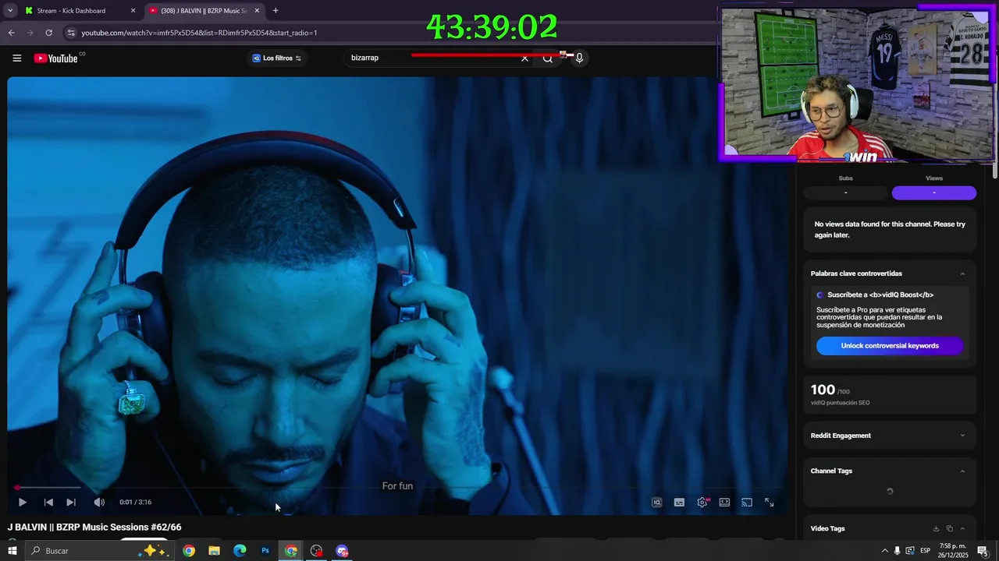Screen dimensions: 999x561
Task: View site information icon in address bar
Action: point(71,33)
